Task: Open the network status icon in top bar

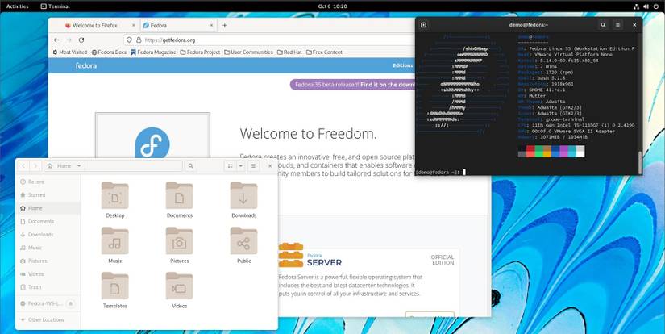Action: click(636, 6)
